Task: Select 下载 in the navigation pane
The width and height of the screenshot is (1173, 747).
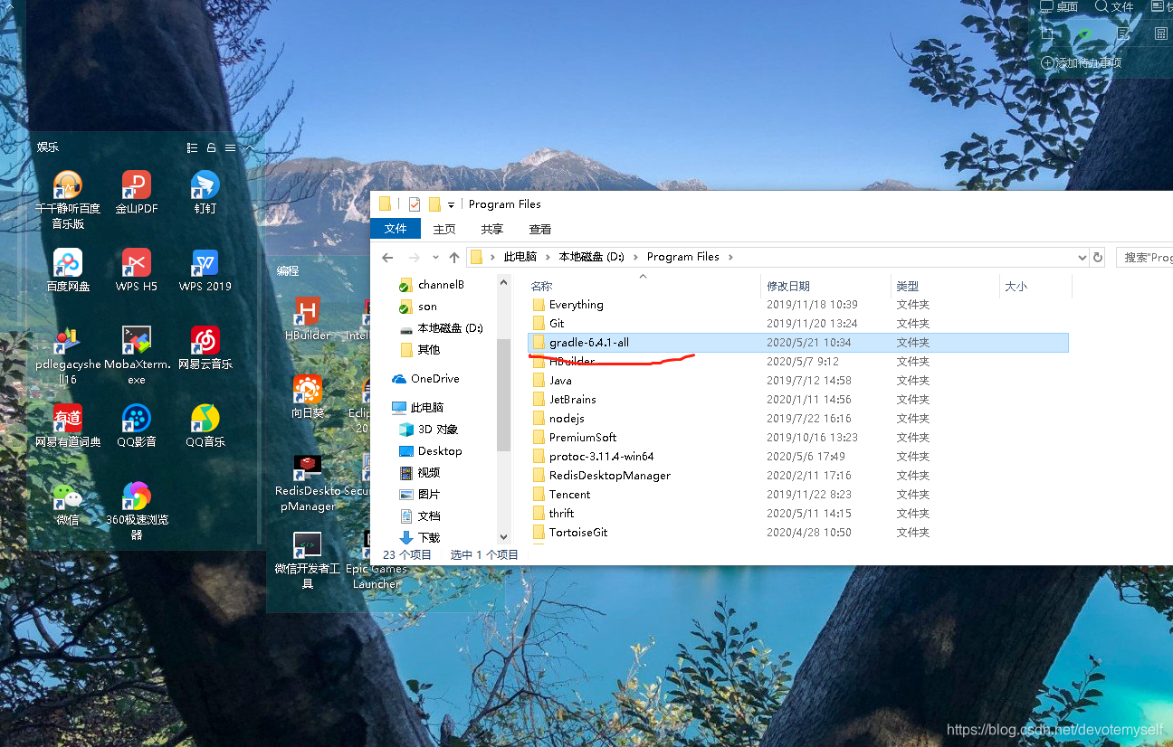Action: 420,537
